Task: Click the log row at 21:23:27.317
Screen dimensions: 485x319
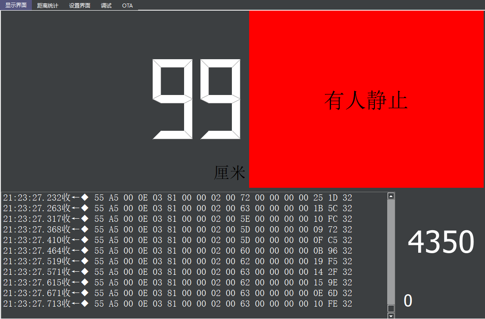Action: (x=177, y=219)
